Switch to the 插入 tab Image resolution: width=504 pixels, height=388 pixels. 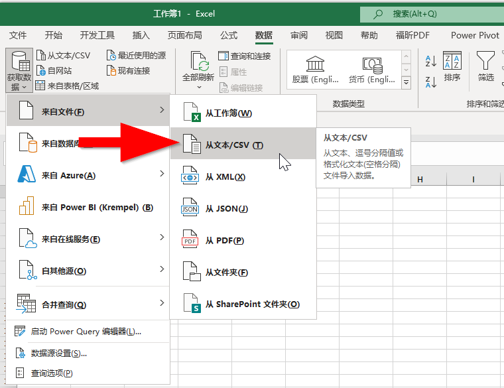pos(141,35)
